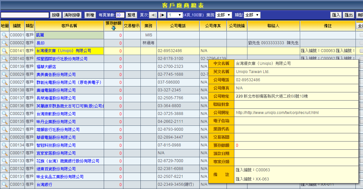
Task: Open the map icon for 台灣優衣庫 row
Action: click(5, 51)
